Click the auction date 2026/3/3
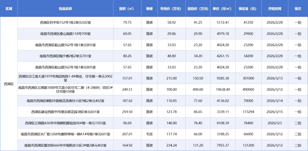This screenshot has height=151, width=308. [x=275, y=123]
